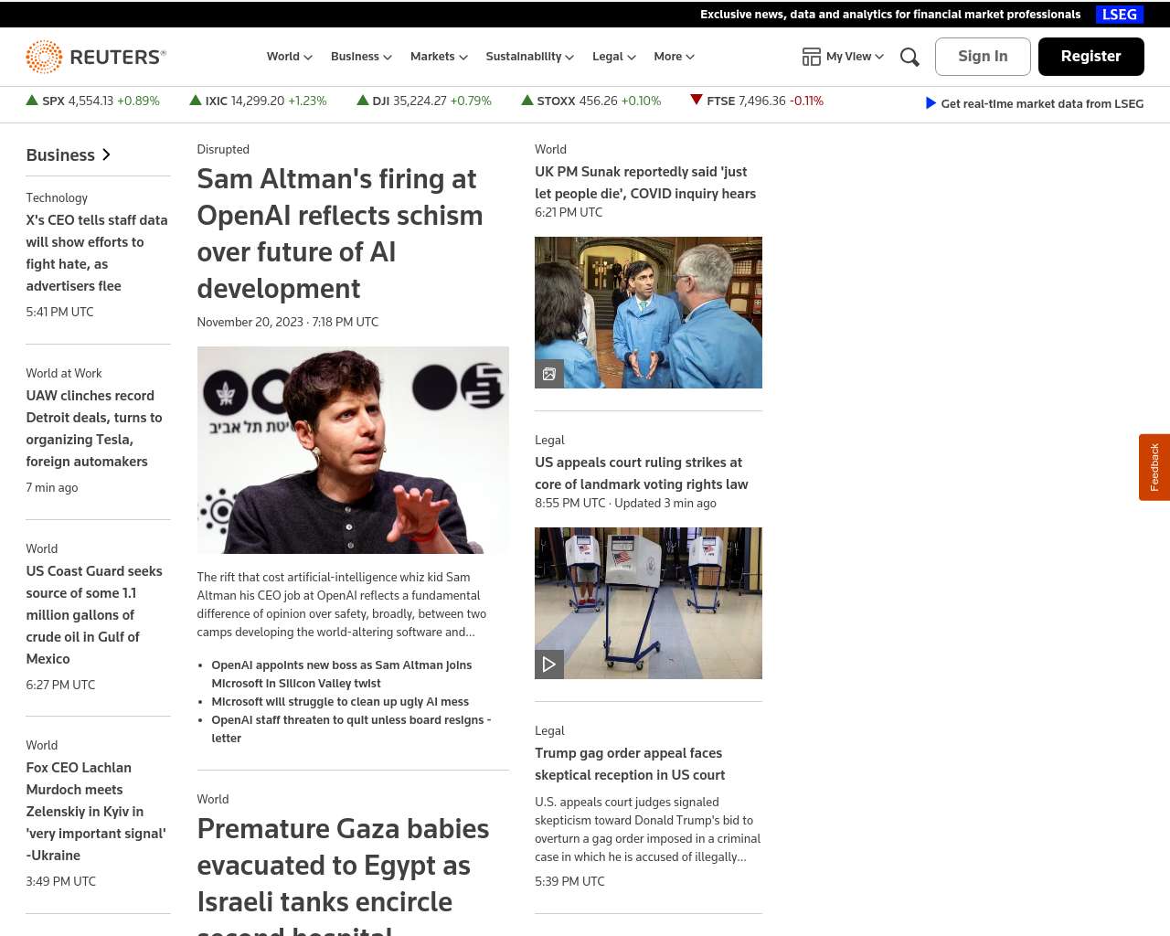The width and height of the screenshot is (1170, 936).
Task: Expand the World menu
Action: click(289, 57)
